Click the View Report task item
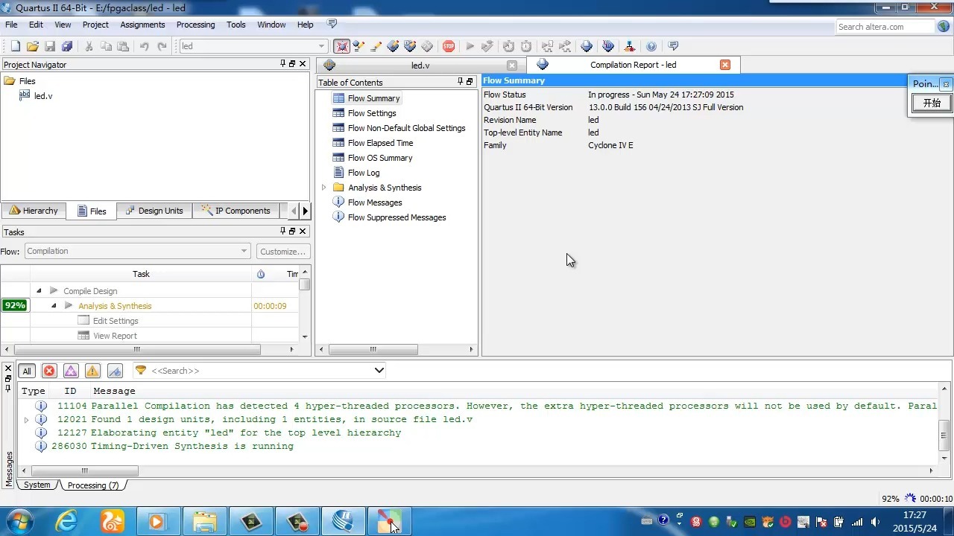 (x=115, y=336)
